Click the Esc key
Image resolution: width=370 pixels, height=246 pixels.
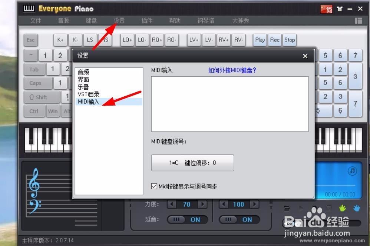click(31, 40)
